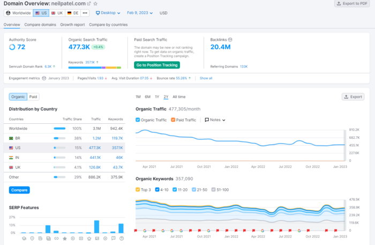Click the Keywords distribution color bar
Viewport: 375px width, 245px height.
coord(95,68)
